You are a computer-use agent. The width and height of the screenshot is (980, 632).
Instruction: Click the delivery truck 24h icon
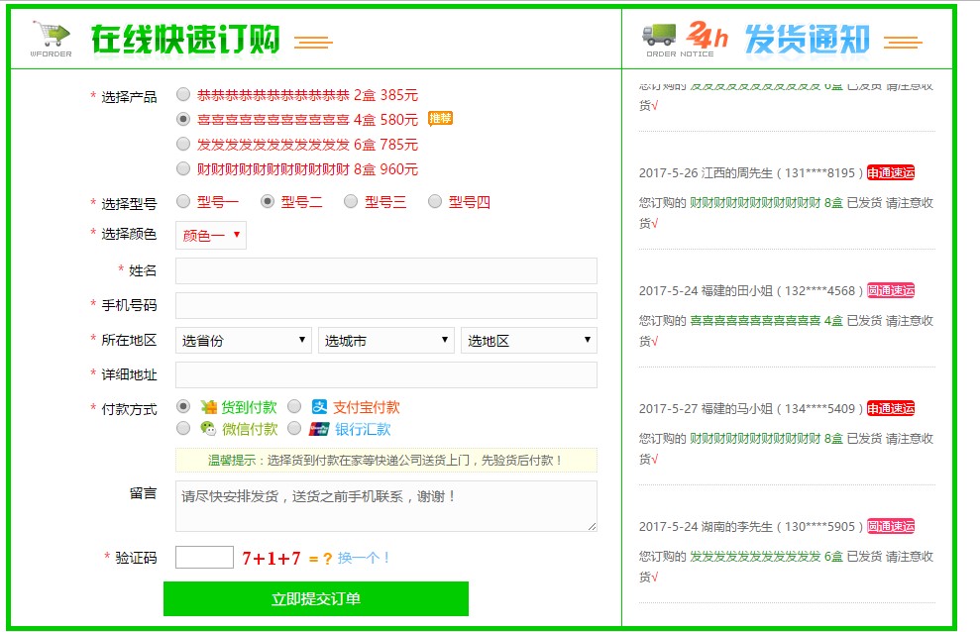point(685,40)
